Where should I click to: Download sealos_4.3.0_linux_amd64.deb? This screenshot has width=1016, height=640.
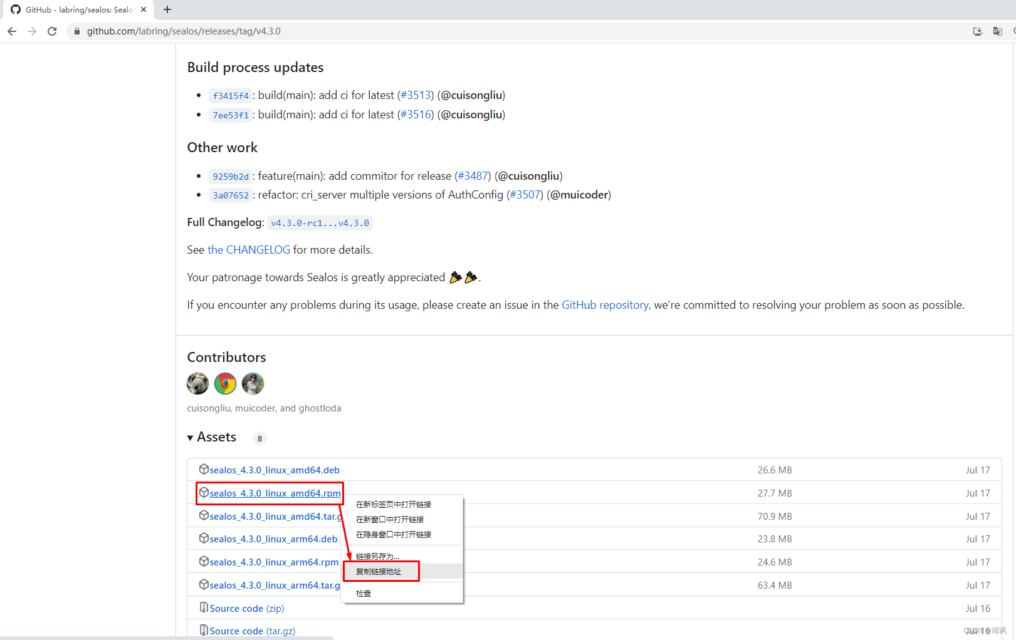pos(275,470)
